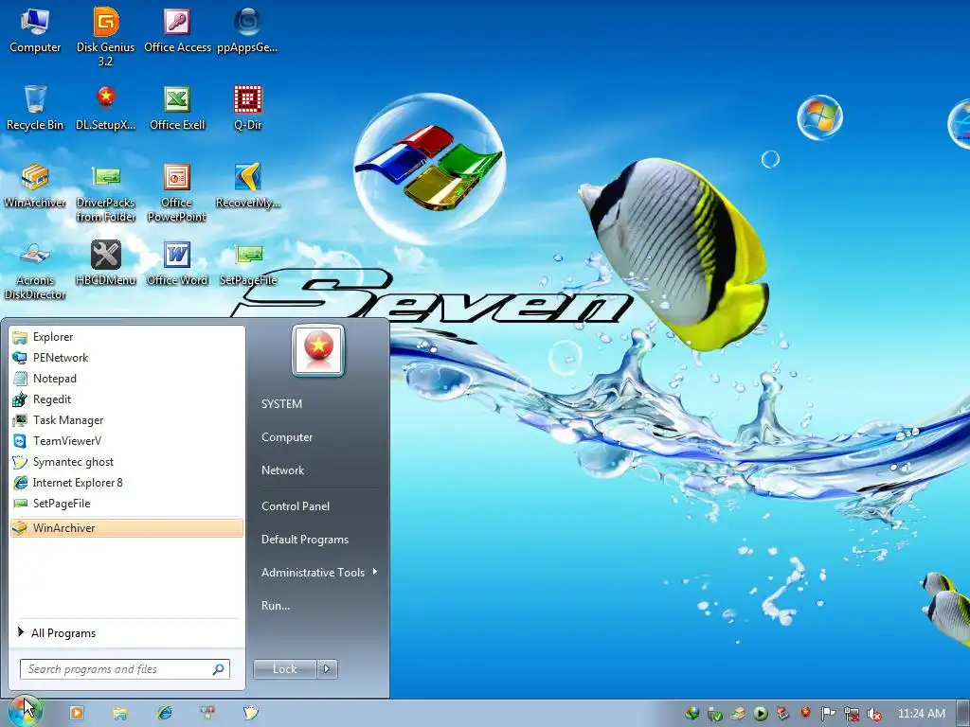Click the 11:24 AM clock
The height and width of the screenshot is (727, 970).
click(x=921, y=714)
